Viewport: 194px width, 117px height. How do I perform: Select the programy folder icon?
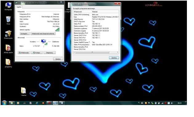click(x=8, y=63)
